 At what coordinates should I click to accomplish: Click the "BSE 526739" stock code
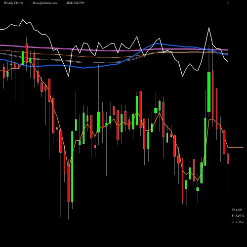pos(76,3)
